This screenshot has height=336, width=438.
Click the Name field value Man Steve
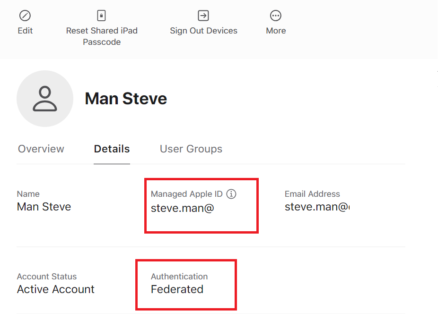[x=44, y=207]
